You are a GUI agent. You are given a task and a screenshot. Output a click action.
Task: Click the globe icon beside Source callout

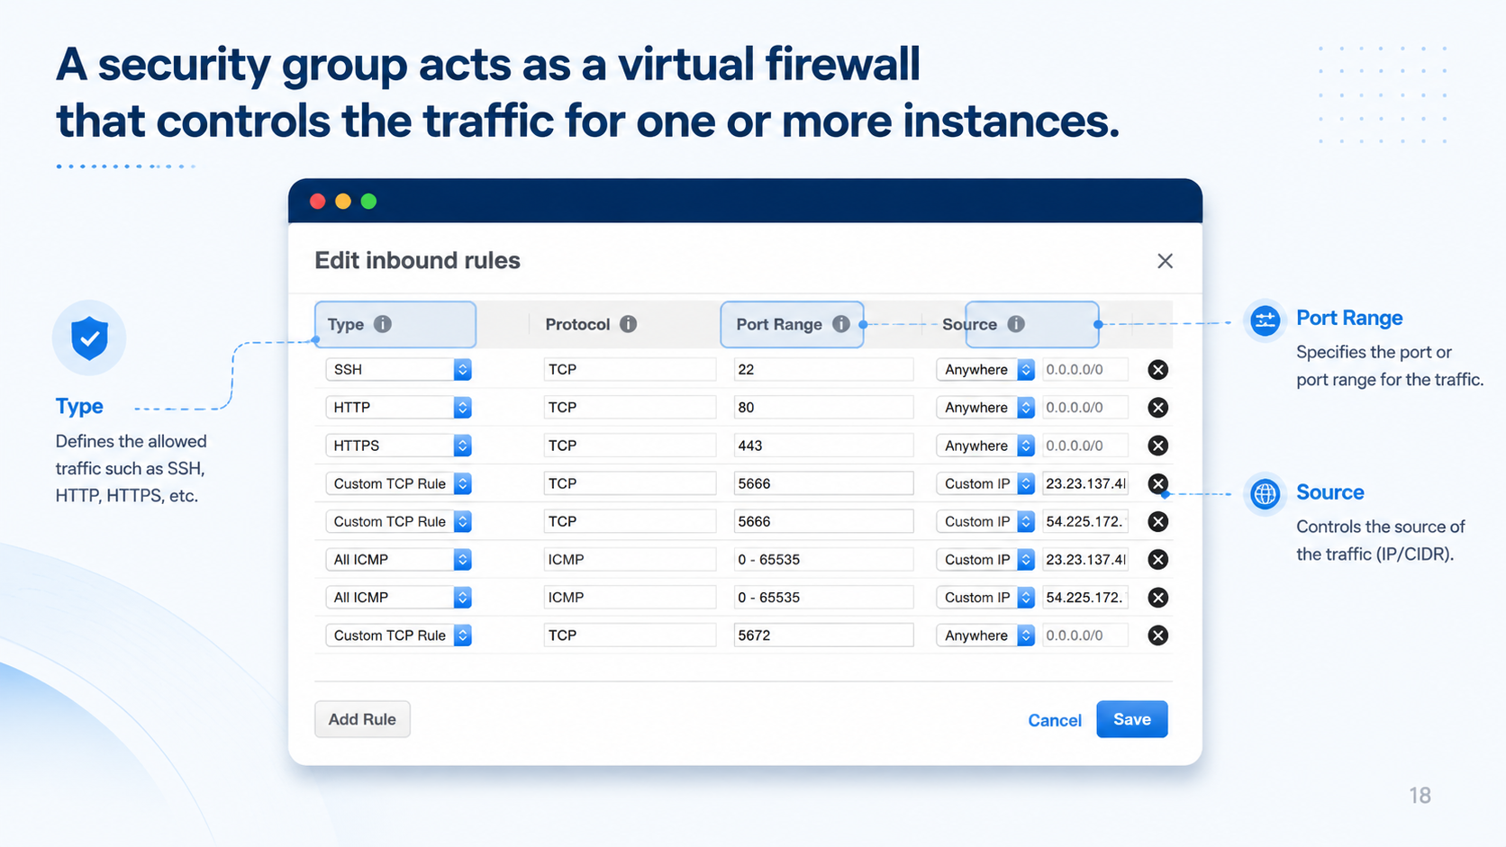pyautogui.click(x=1266, y=493)
